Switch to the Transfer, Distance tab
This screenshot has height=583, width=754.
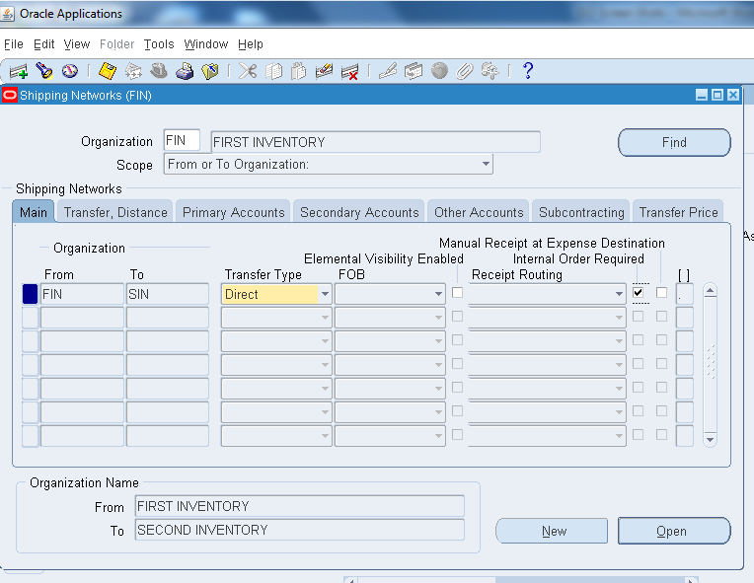[x=115, y=212]
